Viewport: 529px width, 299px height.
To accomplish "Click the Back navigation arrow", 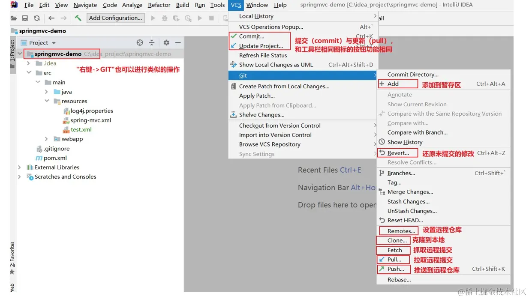I will pyautogui.click(x=51, y=18).
